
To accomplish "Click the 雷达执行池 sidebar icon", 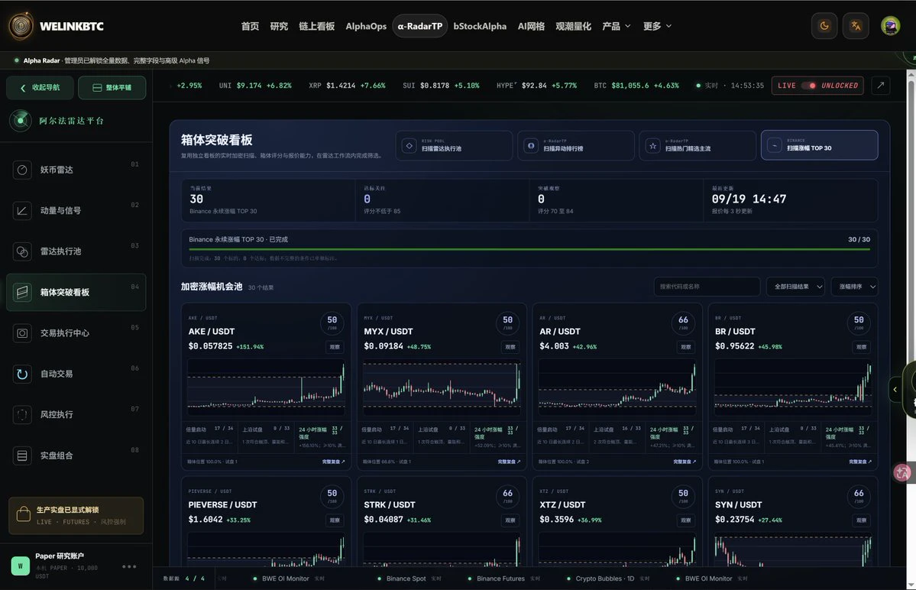I will pos(22,251).
